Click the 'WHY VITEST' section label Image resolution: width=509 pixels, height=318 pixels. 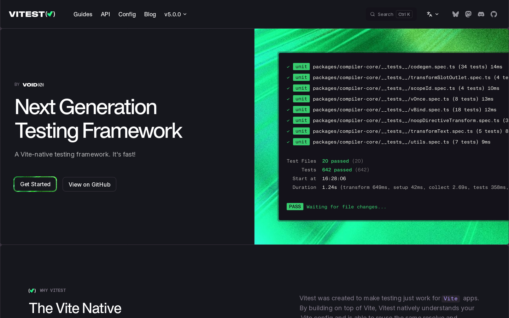pyautogui.click(x=53, y=290)
